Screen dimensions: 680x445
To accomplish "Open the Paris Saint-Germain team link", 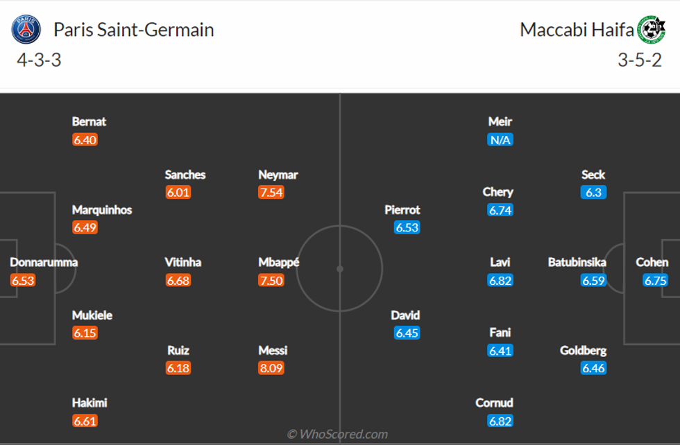I will click(x=133, y=30).
